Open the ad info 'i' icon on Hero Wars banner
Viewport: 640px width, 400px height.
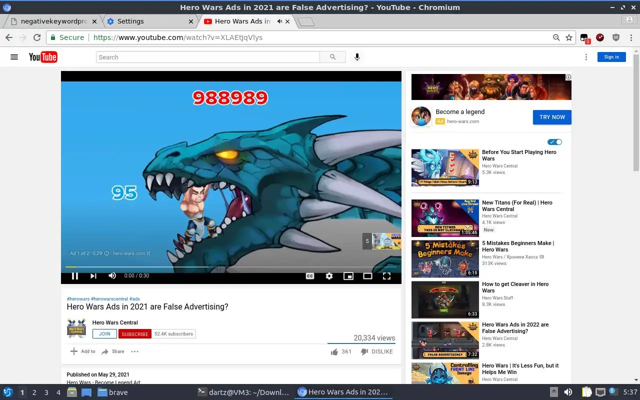click(568, 77)
